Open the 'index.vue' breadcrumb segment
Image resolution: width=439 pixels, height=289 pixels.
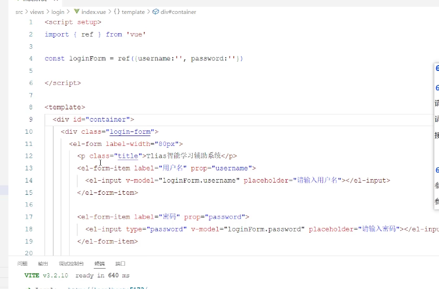pyautogui.click(x=94, y=12)
